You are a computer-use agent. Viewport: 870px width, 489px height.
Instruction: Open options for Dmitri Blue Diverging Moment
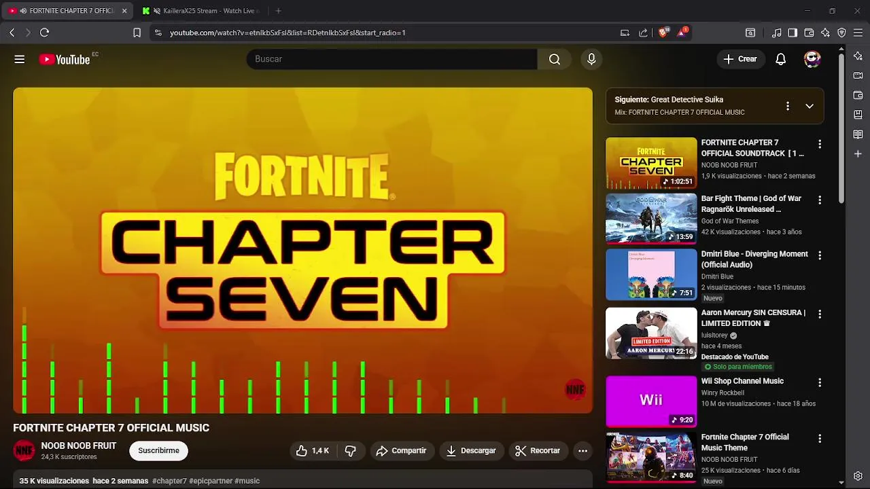click(x=820, y=255)
